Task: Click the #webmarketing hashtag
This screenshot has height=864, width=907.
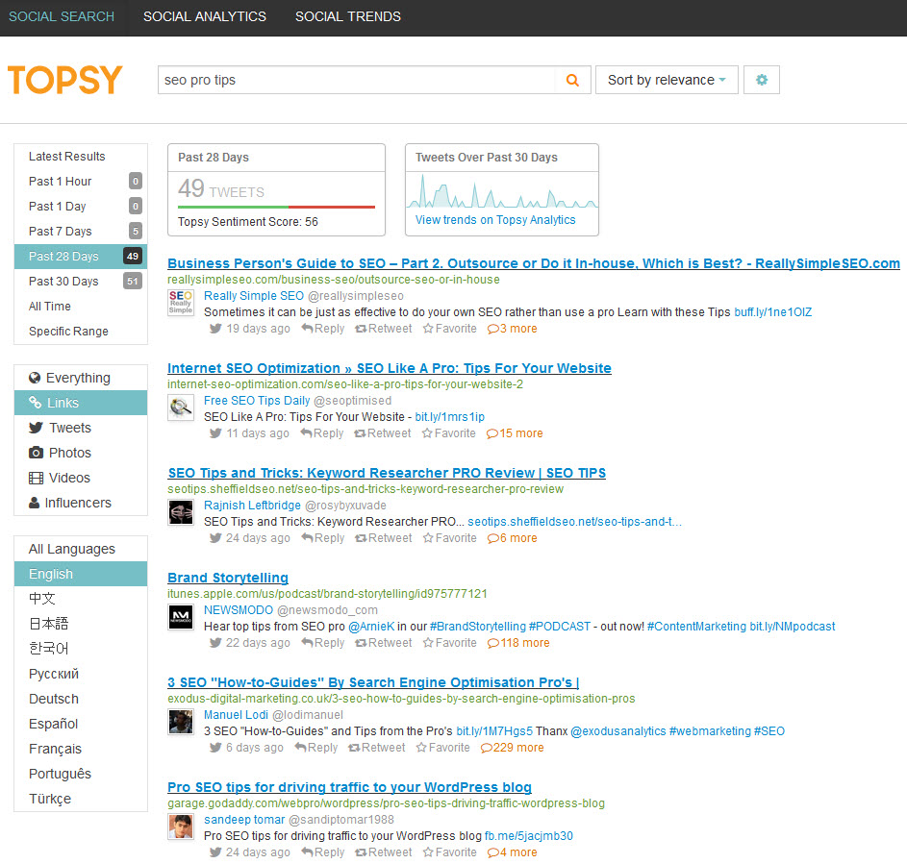Action: click(x=710, y=731)
